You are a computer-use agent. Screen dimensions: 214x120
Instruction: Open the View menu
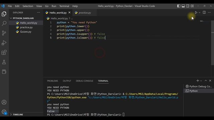(x=39, y=6)
